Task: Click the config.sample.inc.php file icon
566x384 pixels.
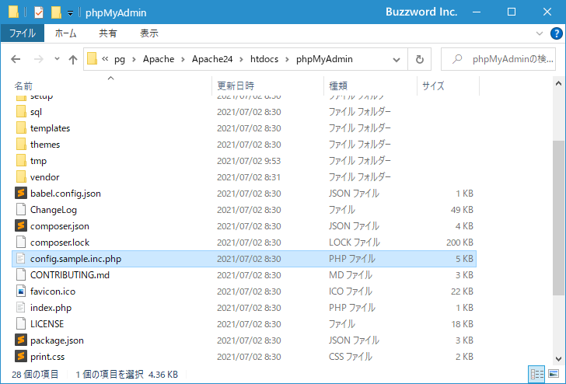Action: pos(21,258)
